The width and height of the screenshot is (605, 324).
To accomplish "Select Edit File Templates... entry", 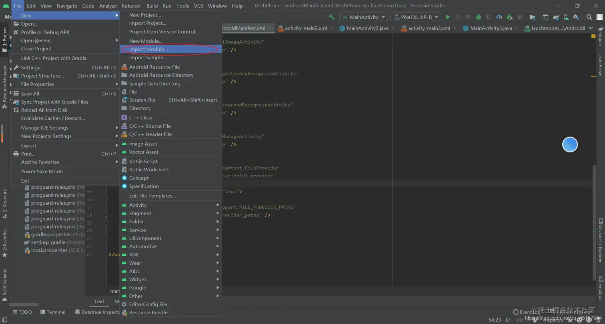I will (170, 196).
